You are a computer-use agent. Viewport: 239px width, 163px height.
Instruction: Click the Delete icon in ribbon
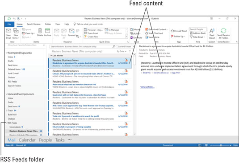[40, 32]
